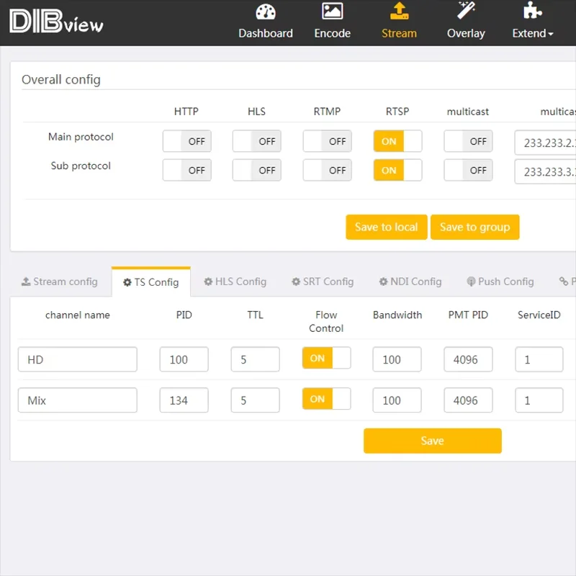Click the PID field showing 100
This screenshot has height=576, width=576.
click(184, 359)
